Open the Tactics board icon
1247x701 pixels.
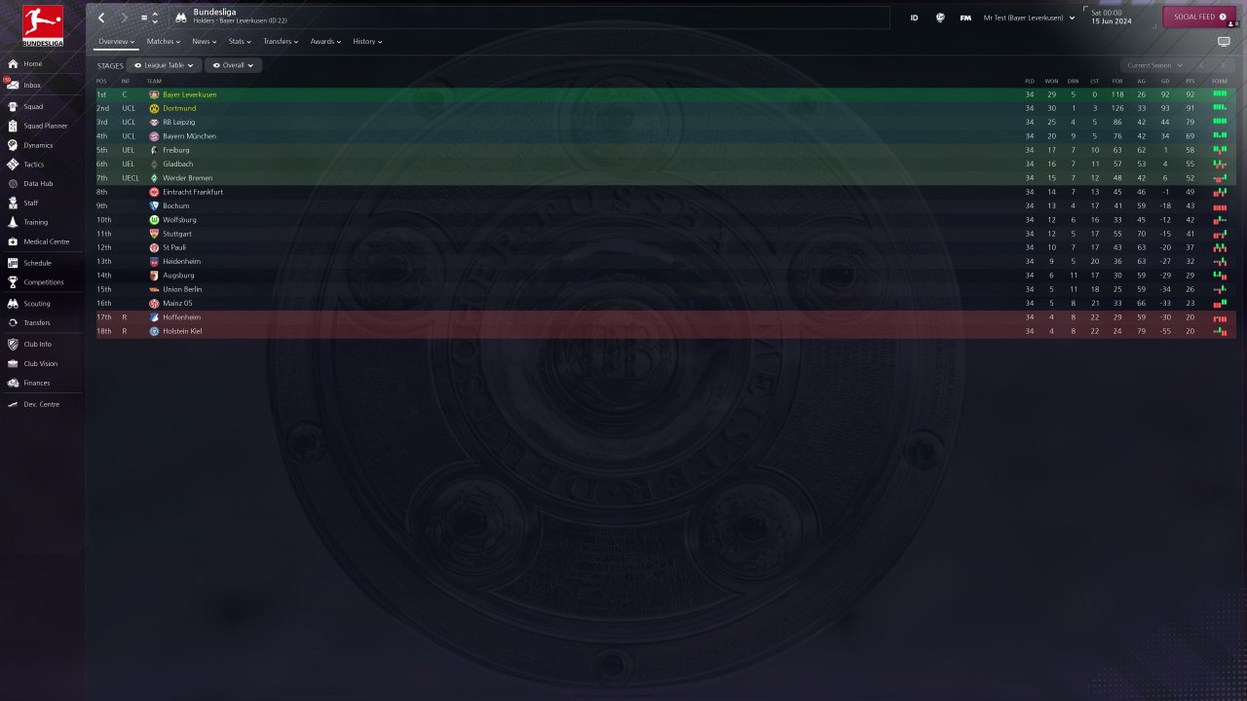(13, 165)
